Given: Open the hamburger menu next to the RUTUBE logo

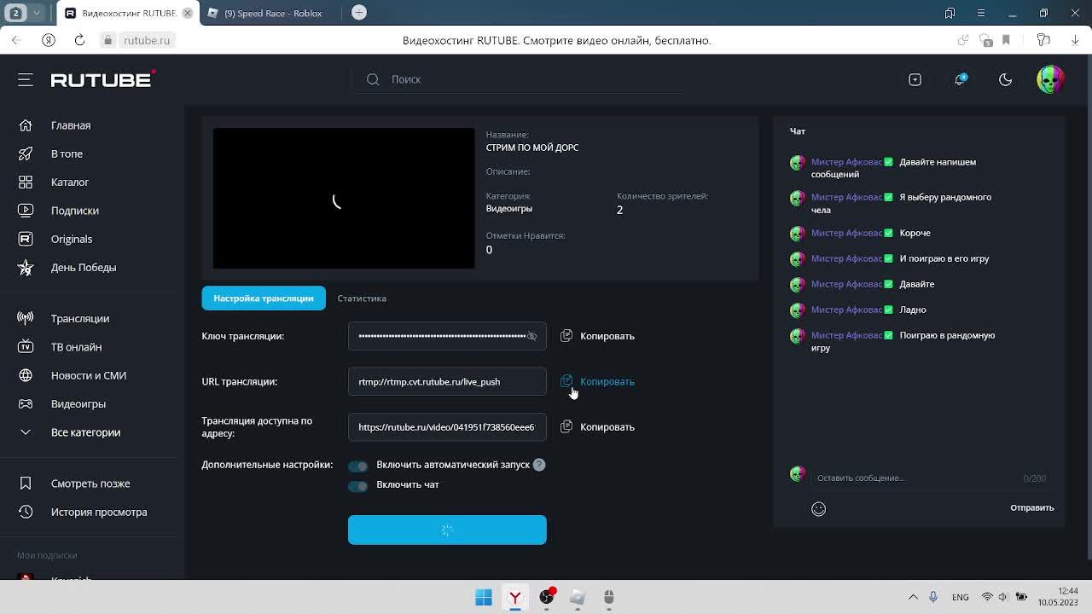Looking at the screenshot, I should click(26, 79).
